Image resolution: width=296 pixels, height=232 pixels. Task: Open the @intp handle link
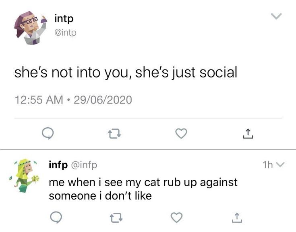pos(65,33)
